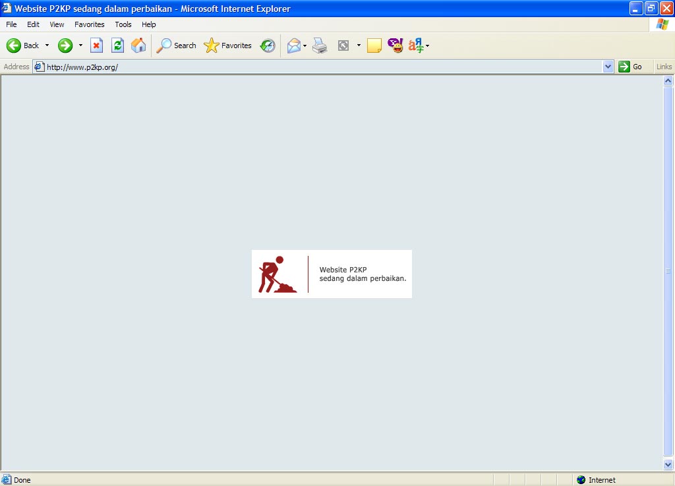Refresh the current page
This screenshot has height=486, width=675.
point(117,46)
